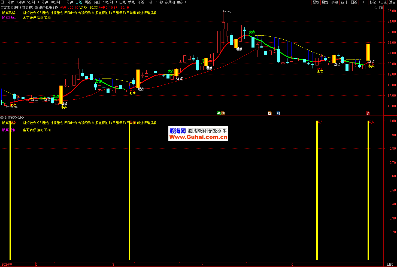The image size is (397, 267).
Task: Open 跟庄起涨主图 indicator dropdown arrow
Action: [36, 8]
